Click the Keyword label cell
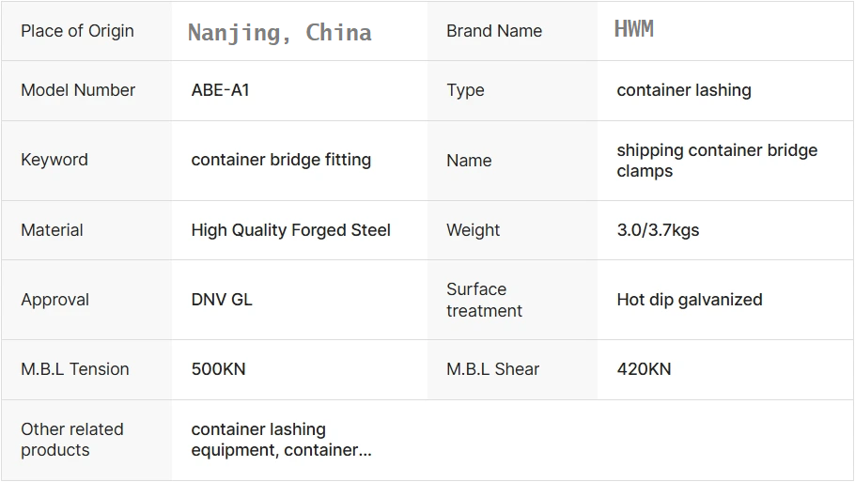The image size is (855, 482). [54, 160]
